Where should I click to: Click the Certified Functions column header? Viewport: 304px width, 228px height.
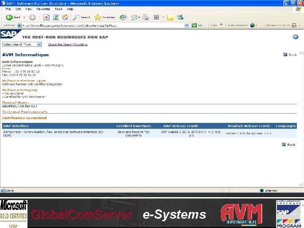133,126
